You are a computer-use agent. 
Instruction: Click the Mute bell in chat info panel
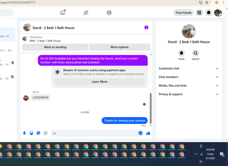pyautogui.click(x=181, y=53)
